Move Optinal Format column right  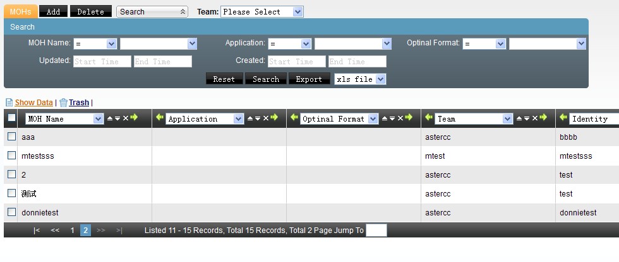pos(409,118)
